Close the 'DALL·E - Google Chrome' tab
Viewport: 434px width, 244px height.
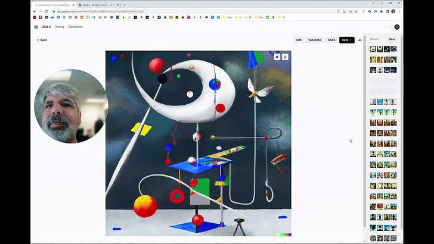tap(117, 5)
